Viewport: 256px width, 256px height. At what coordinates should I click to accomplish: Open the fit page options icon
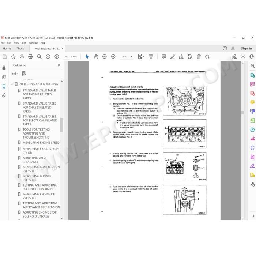[141, 57]
